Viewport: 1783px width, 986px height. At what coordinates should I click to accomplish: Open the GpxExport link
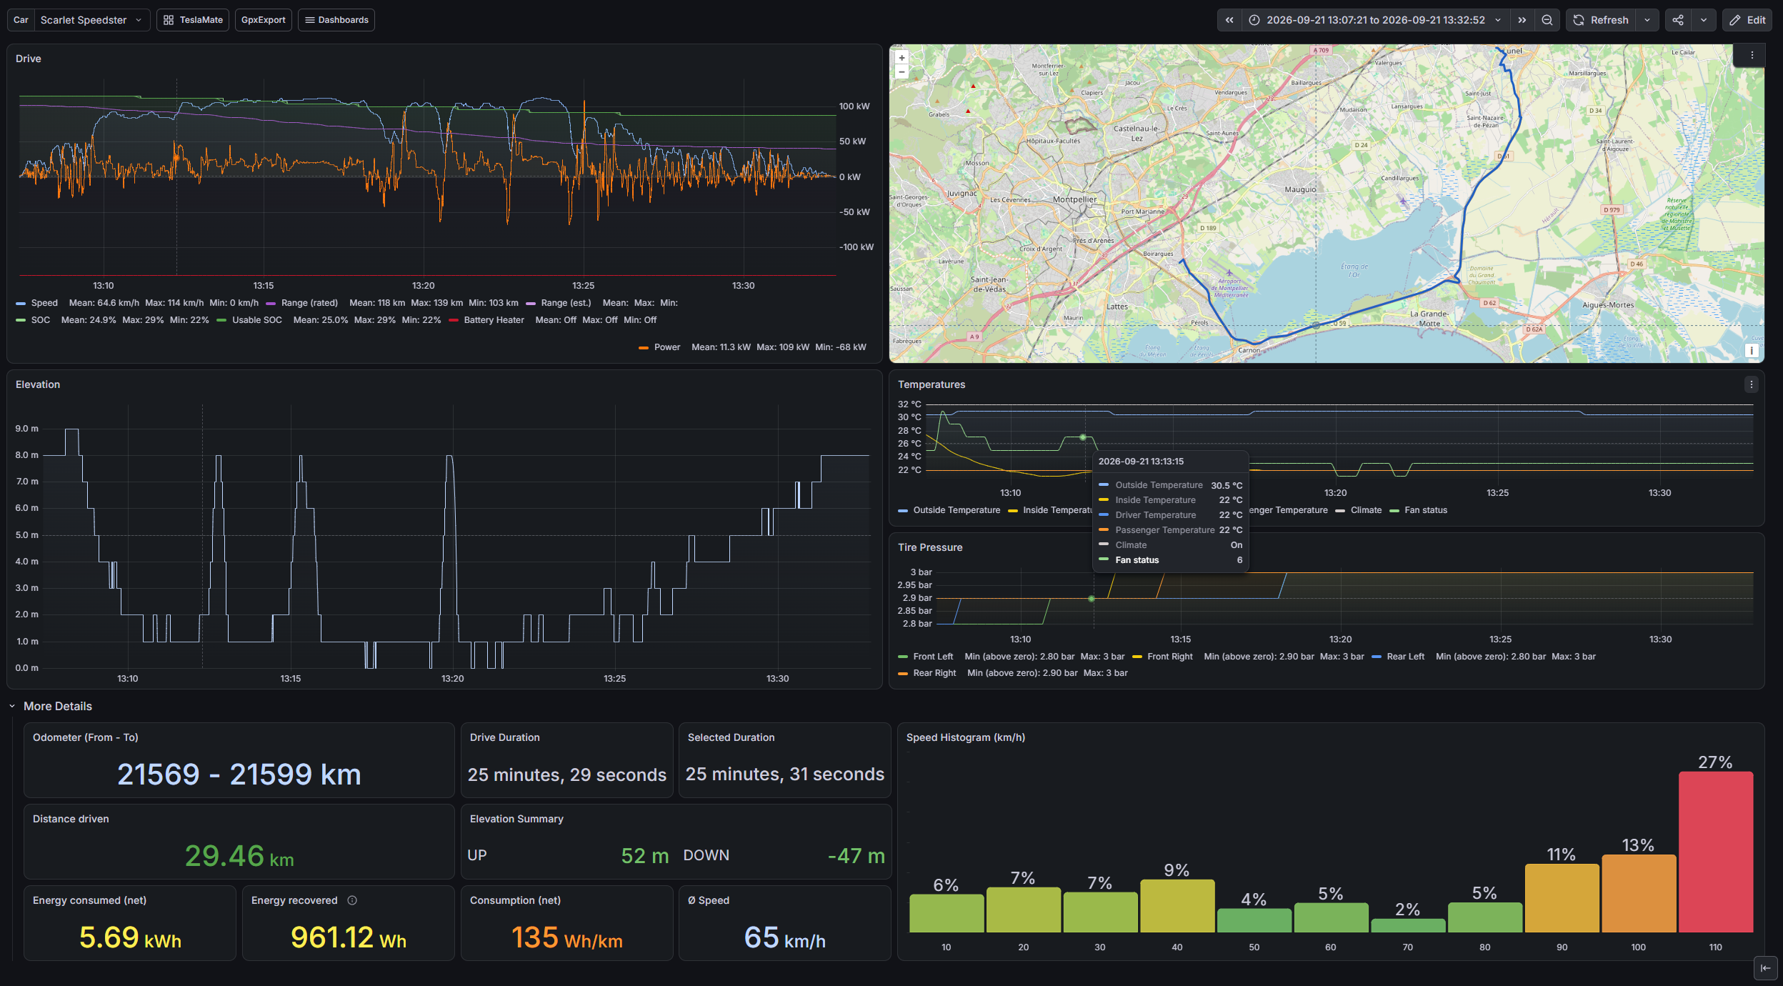pyautogui.click(x=263, y=20)
